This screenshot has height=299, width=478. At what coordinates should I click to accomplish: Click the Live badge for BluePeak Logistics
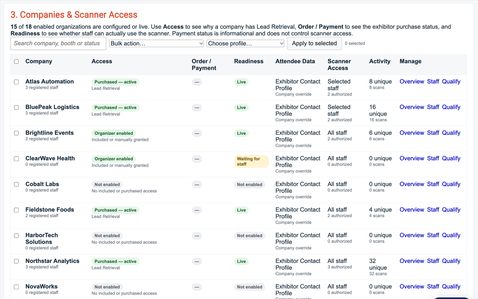241,108
